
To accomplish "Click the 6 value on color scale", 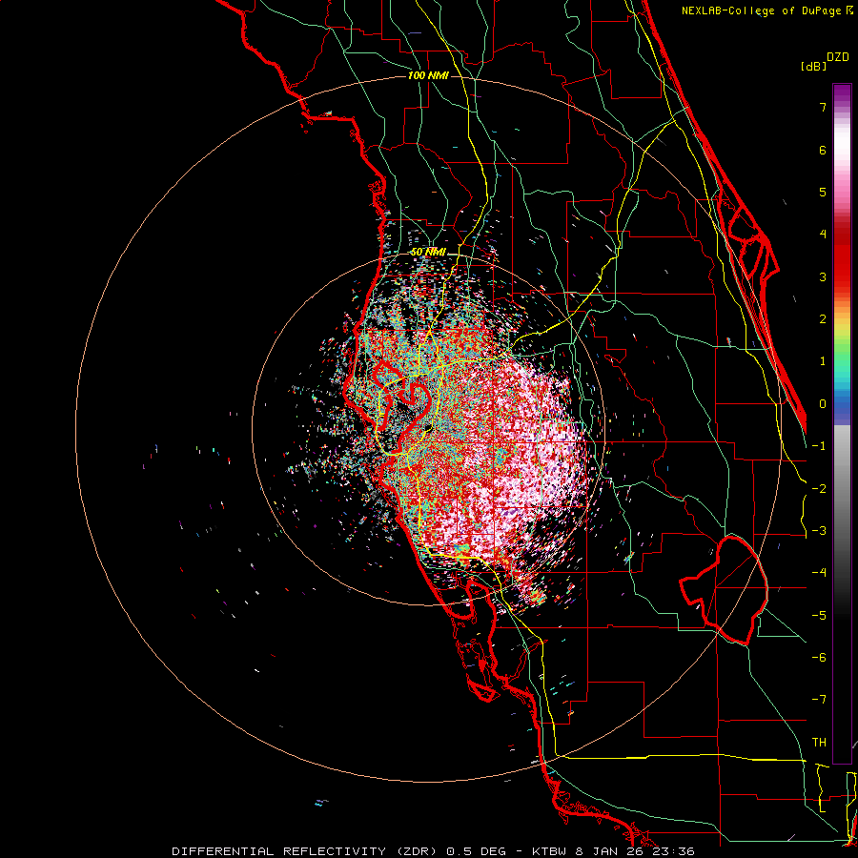I will point(823,150).
